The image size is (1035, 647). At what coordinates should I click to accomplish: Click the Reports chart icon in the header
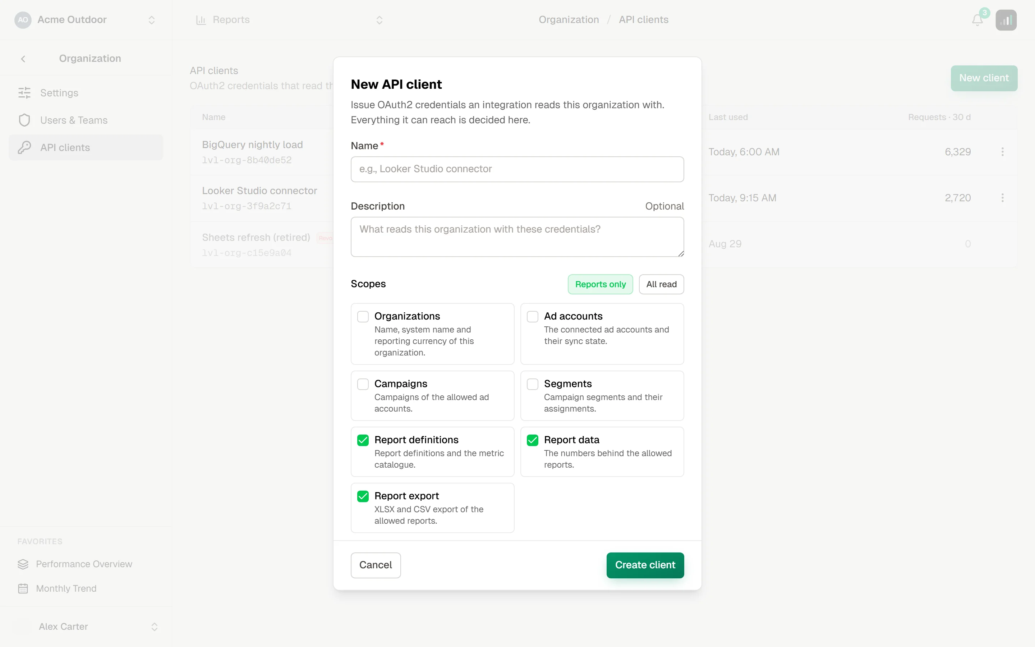tap(201, 20)
